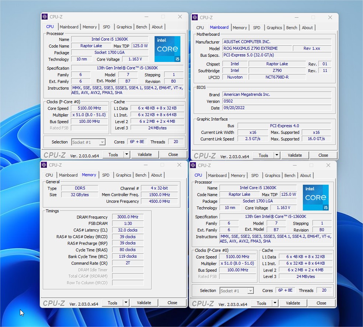Open Tools dropdown arrow in the Mainboard window
This screenshot has width=363, height=327.
pyautogui.click(x=277, y=155)
